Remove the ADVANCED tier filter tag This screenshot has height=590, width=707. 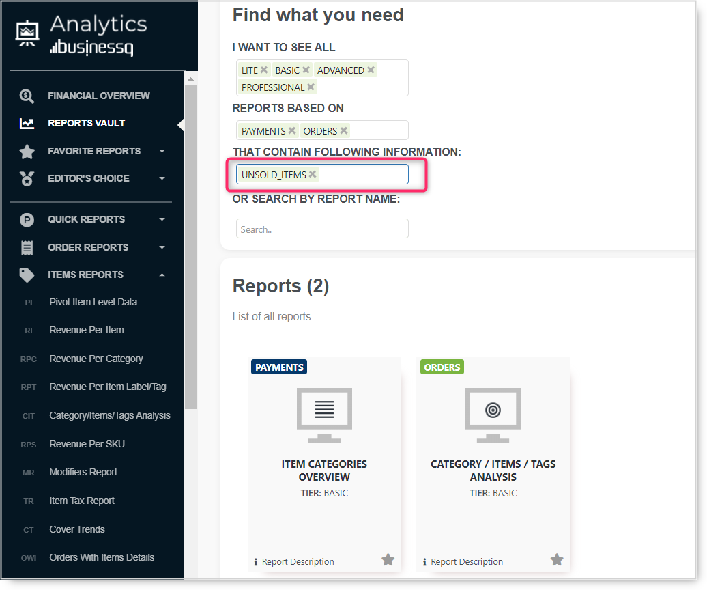coord(371,70)
